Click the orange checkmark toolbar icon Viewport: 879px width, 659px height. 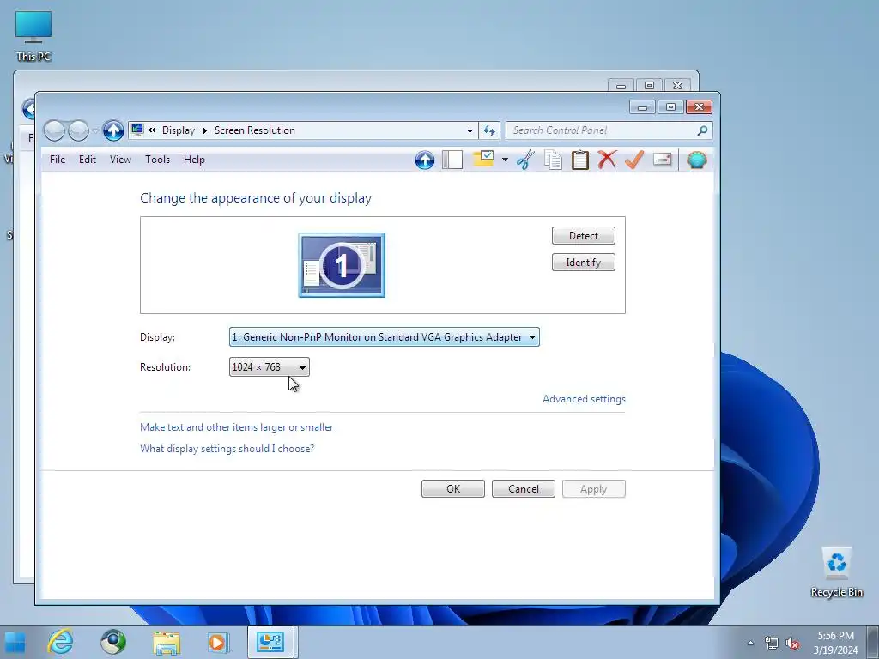[x=634, y=160]
